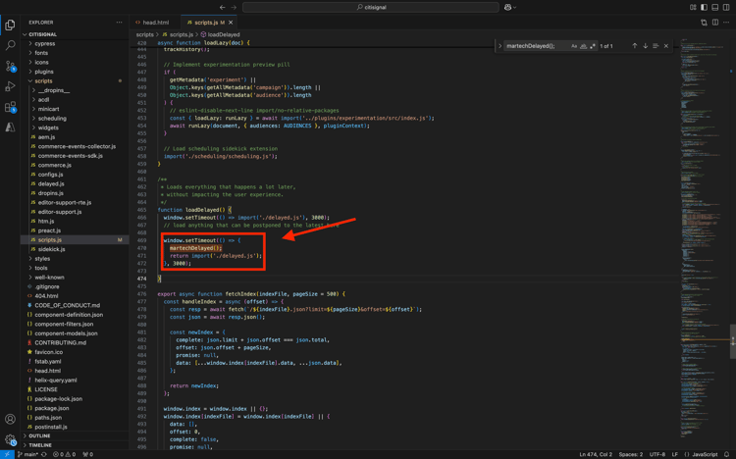736x459 pixels.
Task: Click the main branch in status bar
Action: pos(29,454)
